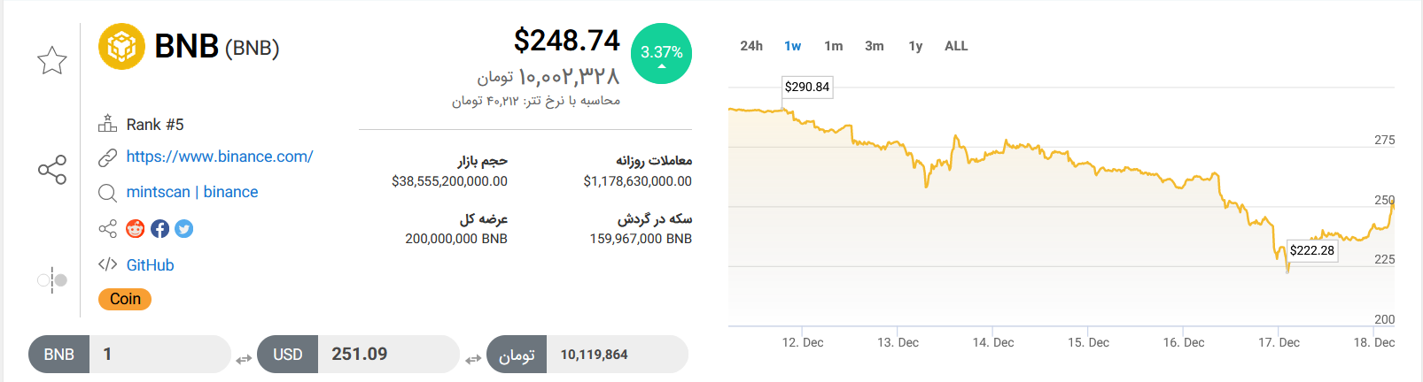The width and height of the screenshot is (1423, 382).
Task: Click the small share icon beside Reddit
Action: click(107, 229)
